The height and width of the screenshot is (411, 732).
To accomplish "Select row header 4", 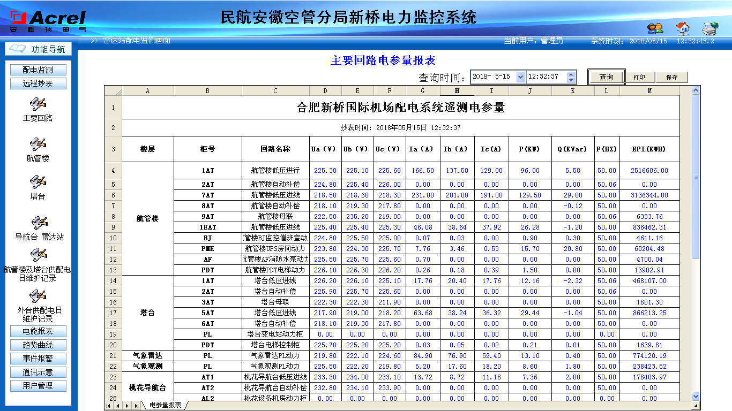I will coord(113,171).
